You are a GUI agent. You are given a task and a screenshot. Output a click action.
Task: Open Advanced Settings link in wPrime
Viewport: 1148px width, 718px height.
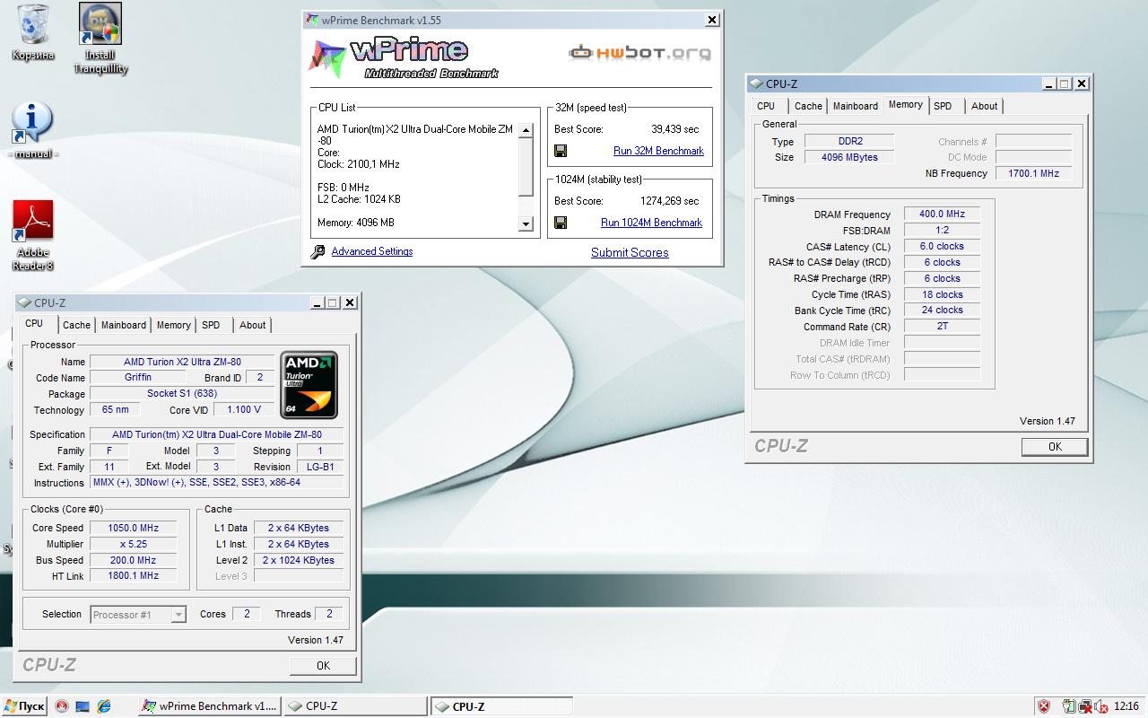(x=372, y=251)
